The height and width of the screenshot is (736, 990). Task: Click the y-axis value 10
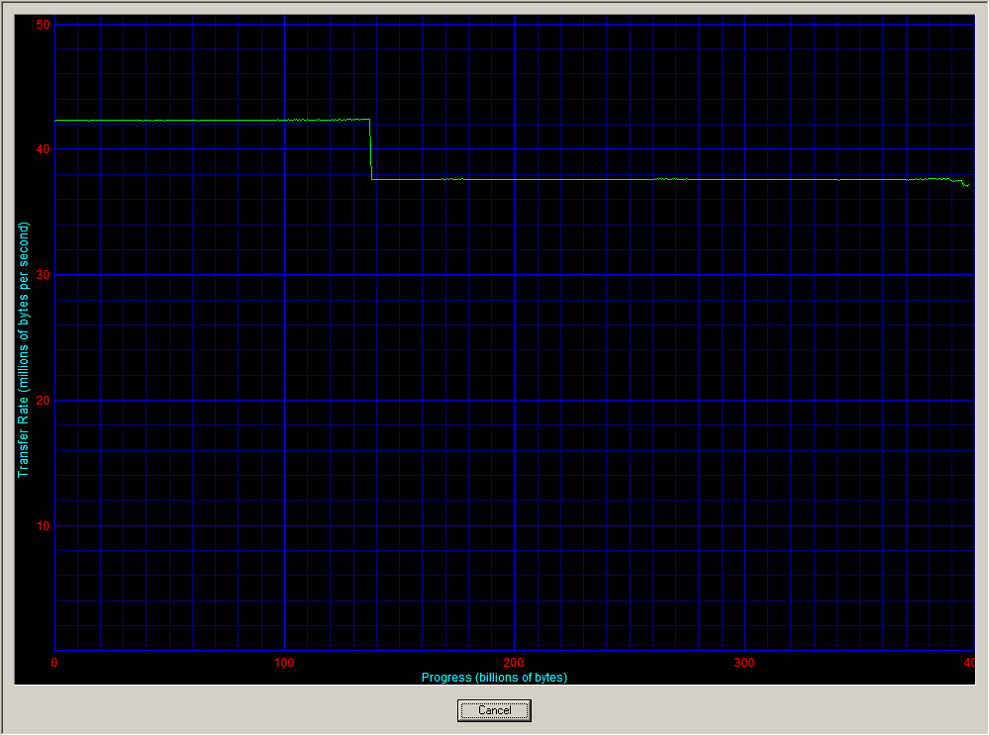coord(43,526)
